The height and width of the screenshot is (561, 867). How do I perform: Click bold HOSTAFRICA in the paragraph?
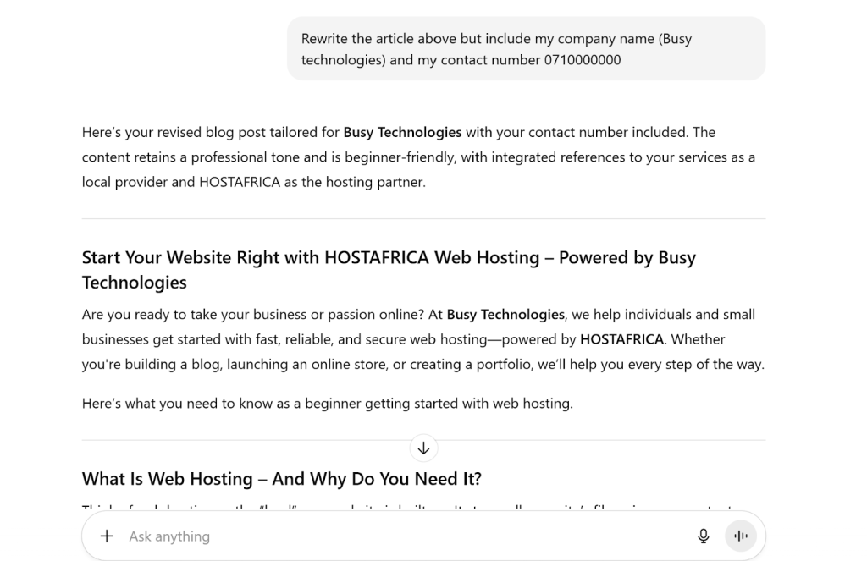621,339
